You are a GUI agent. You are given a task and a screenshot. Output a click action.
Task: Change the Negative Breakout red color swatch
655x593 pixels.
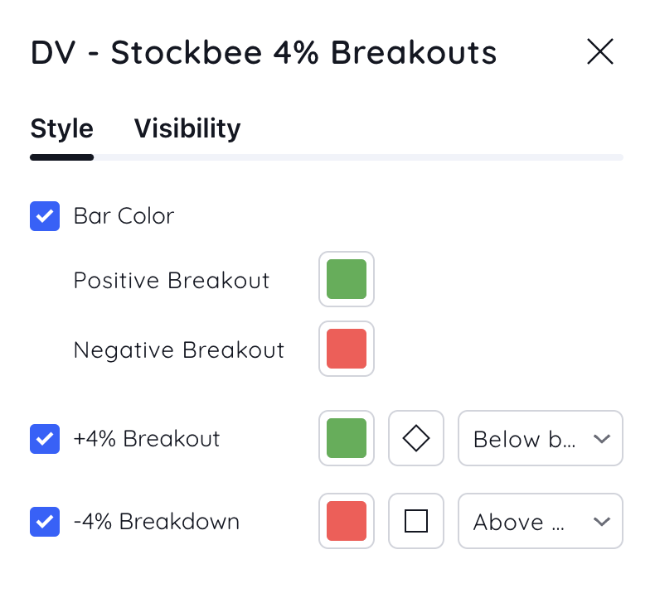coord(347,349)
